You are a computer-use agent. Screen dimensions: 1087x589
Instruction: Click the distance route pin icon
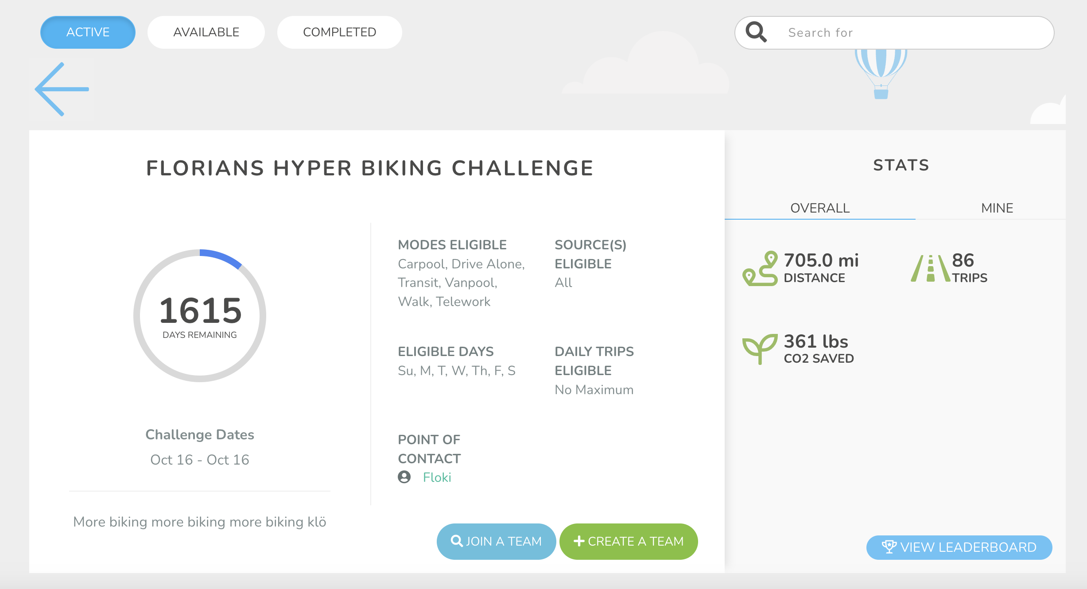point(760,268)
